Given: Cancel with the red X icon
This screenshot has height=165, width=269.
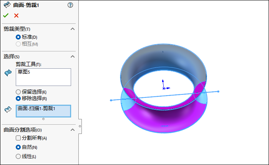Looking at the screenshot, I should tap(16, 16).
